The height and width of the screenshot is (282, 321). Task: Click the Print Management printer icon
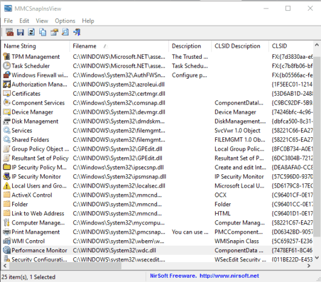(x=7, y=232)
